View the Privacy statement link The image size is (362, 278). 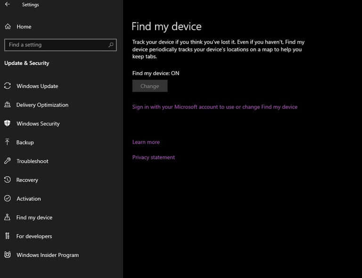pyautogui.click(x=153, y=157)
